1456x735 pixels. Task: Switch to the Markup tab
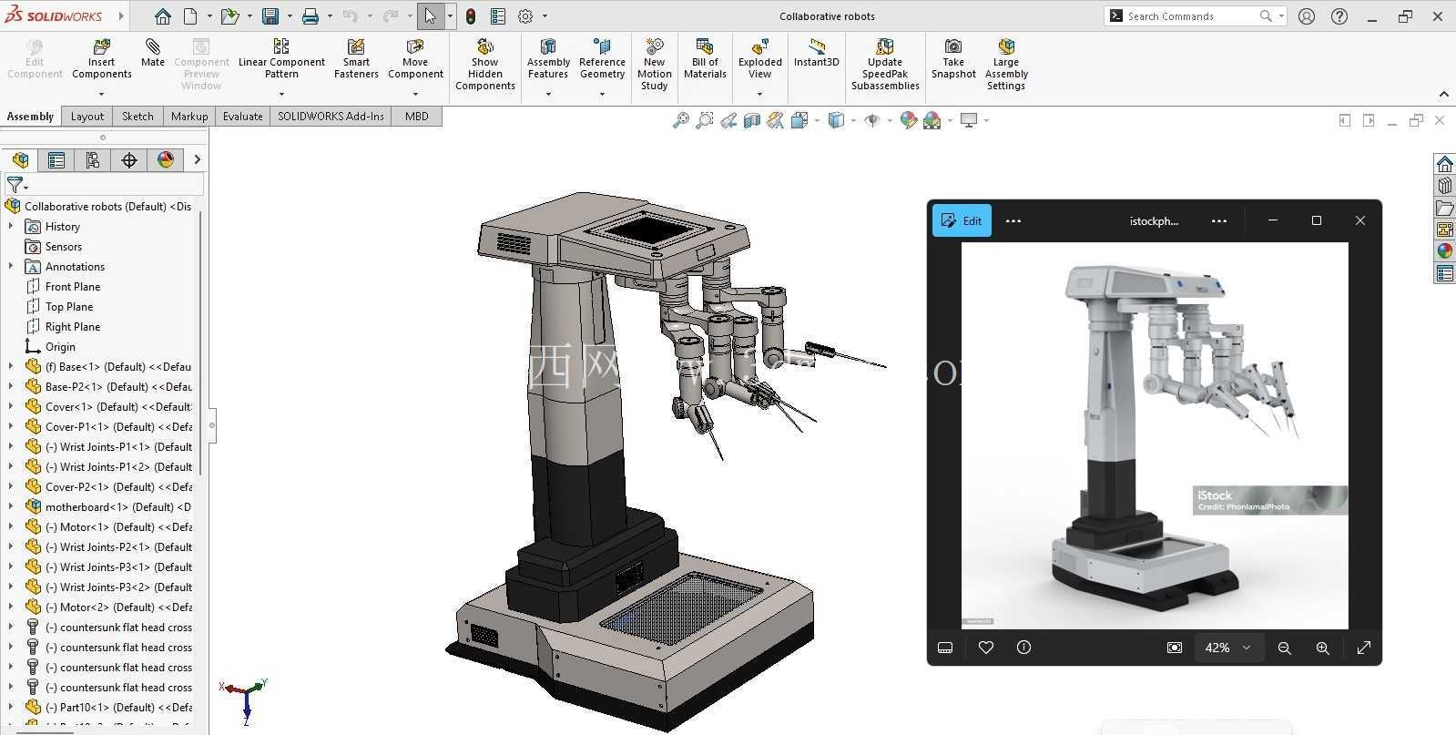189,117
